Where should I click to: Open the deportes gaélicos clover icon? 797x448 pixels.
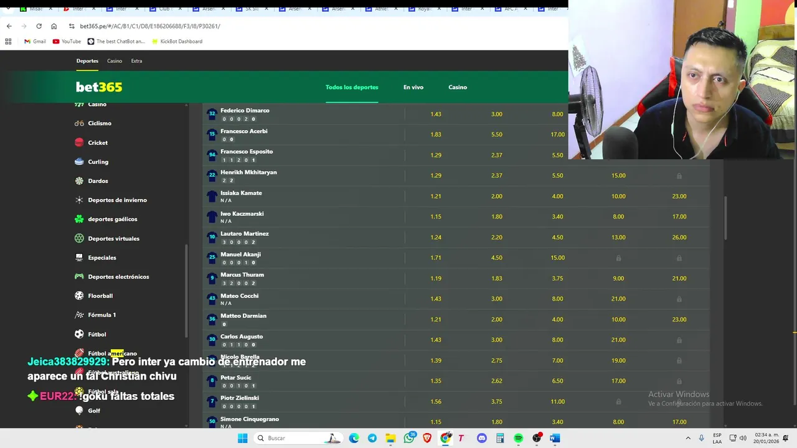coord(79,219)
